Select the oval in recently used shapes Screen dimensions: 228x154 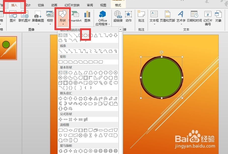point(85,35)
